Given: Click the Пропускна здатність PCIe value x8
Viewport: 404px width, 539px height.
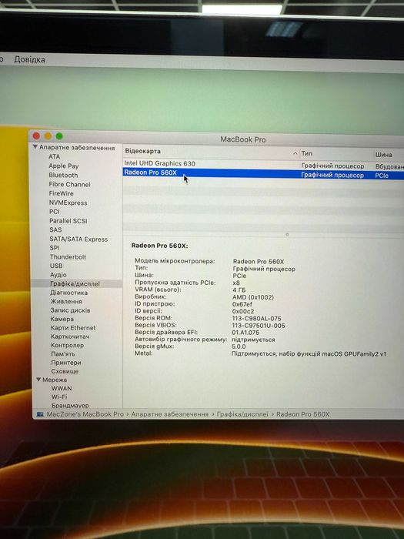Looking at the screenshot, I should [x=236, y=283].
